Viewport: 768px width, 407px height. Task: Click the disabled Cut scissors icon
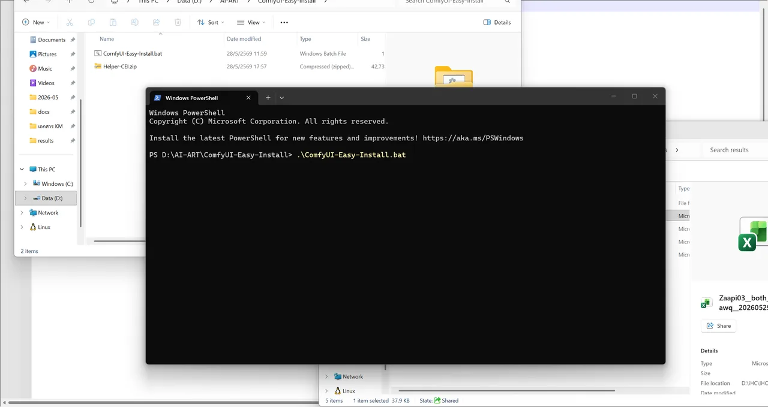pos(70,22)
